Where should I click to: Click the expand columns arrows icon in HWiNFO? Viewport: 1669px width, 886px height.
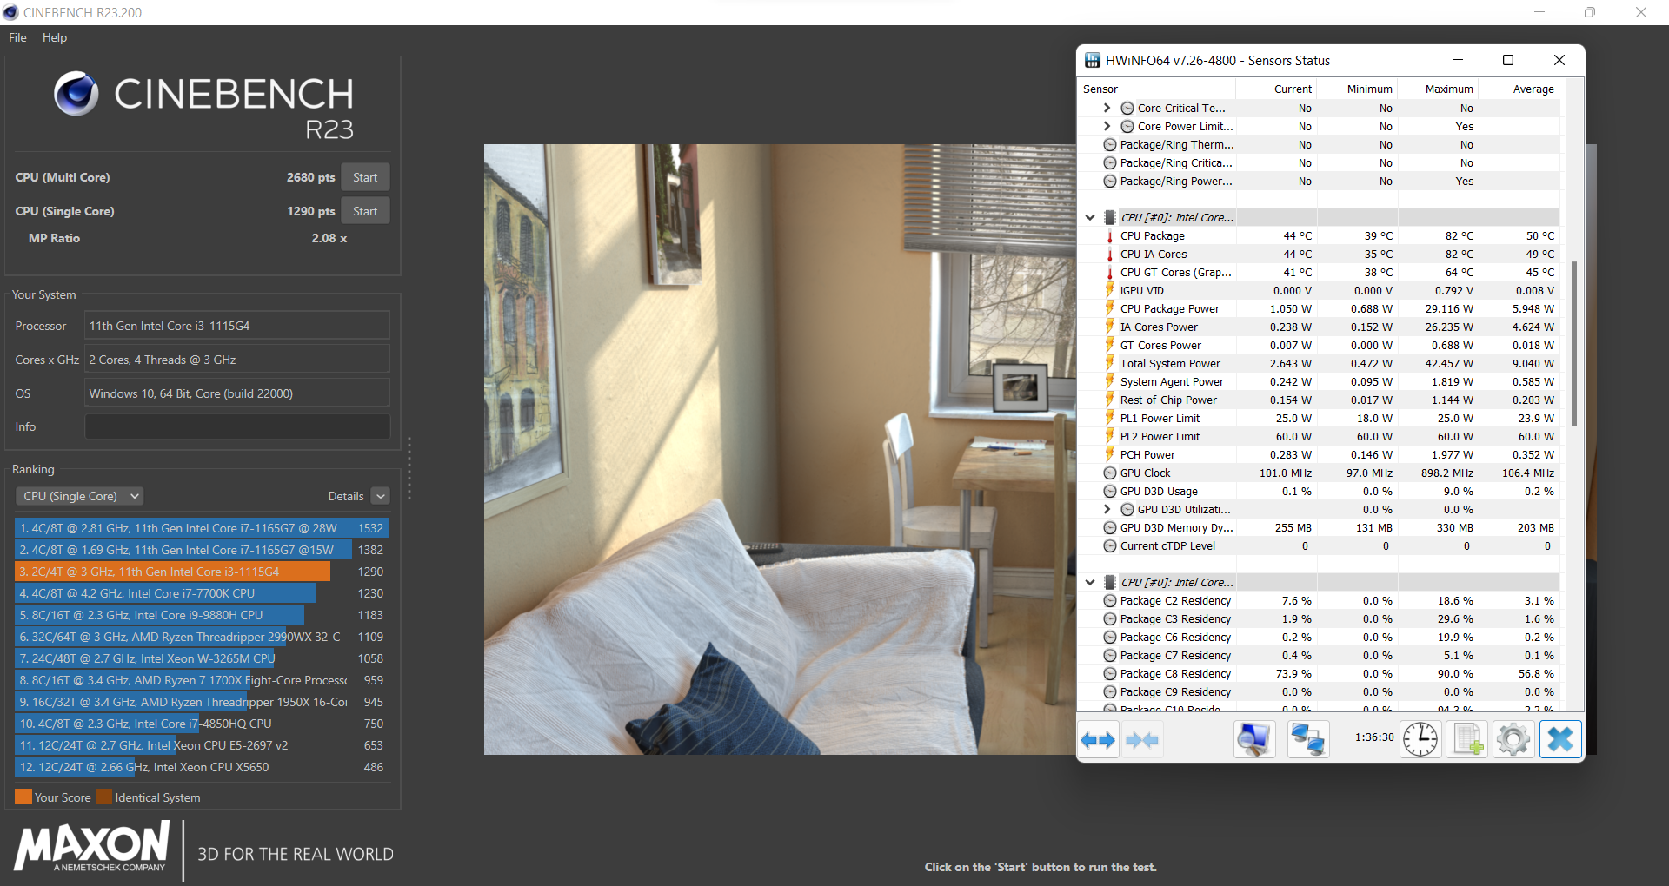click(x=1098, y=740)
